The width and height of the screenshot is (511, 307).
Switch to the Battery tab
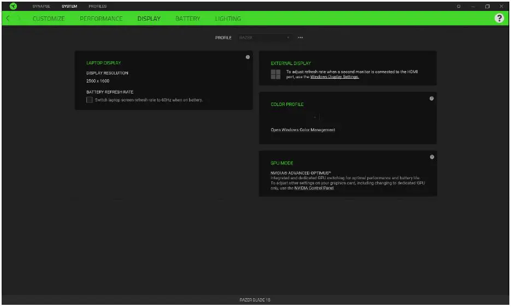coord(187,19)
